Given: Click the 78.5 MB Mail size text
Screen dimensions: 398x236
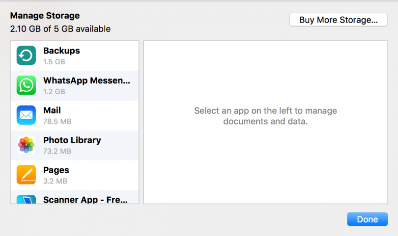Looking at the screenshot, I should pyautogui.click(x=57, y=121).
